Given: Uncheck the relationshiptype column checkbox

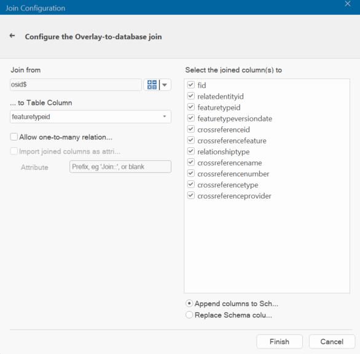Looking at the screenshot, I should [191, 151].
